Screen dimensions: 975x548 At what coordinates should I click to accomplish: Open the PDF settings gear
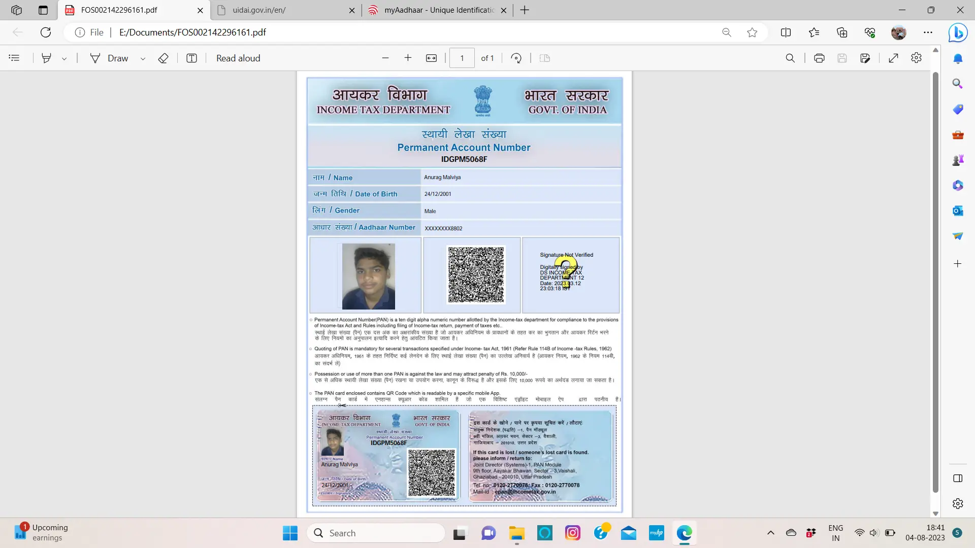(916, 58)
